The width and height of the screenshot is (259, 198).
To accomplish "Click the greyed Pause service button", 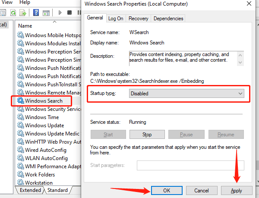I will click(186, 135).
